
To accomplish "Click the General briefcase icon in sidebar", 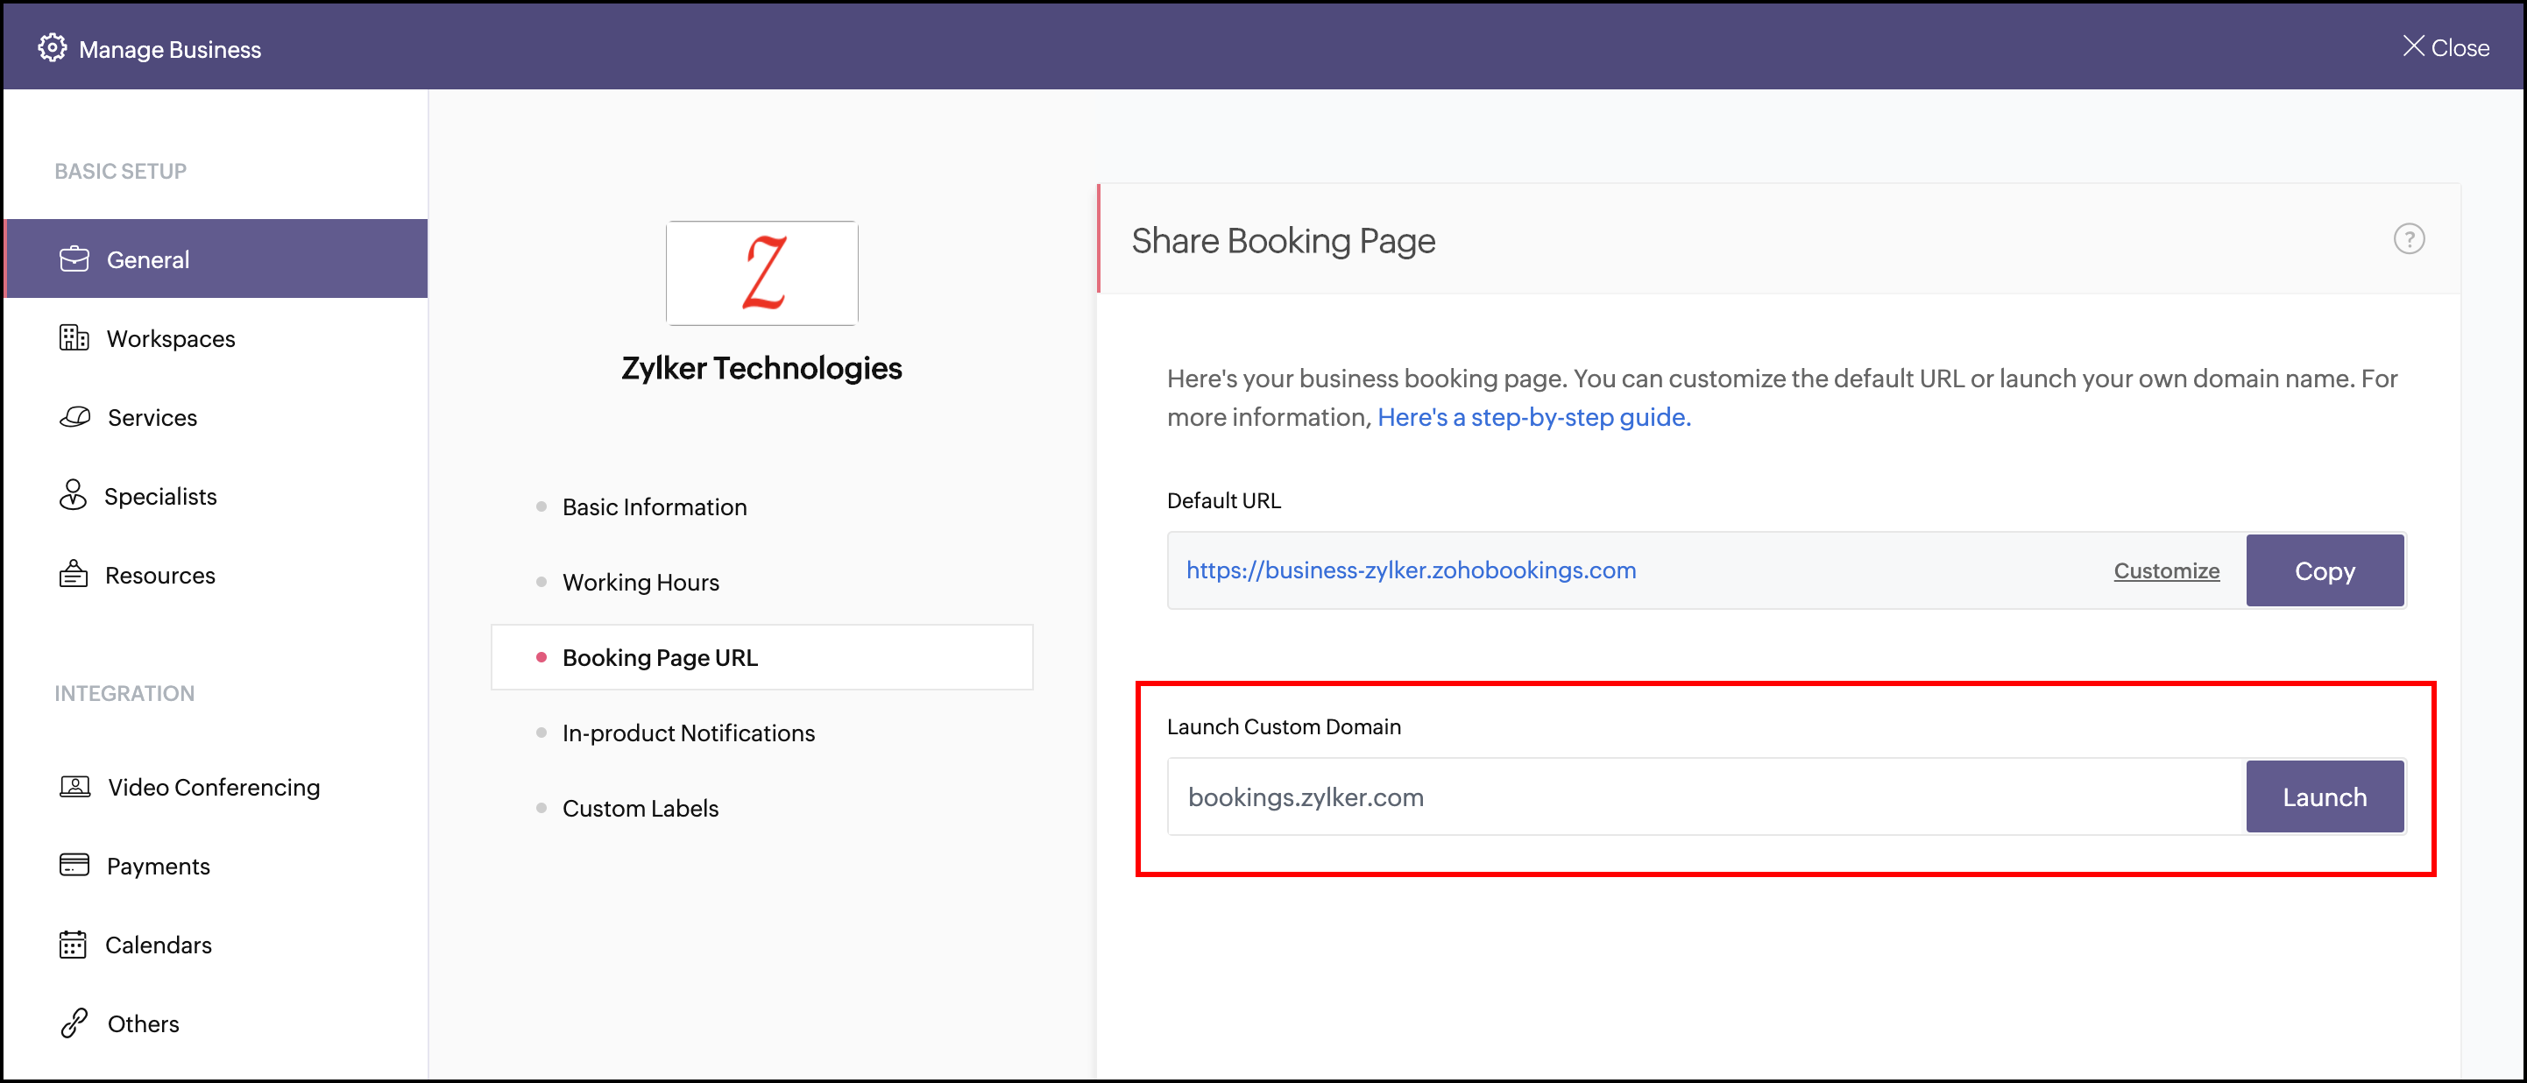I will (74, 259).
